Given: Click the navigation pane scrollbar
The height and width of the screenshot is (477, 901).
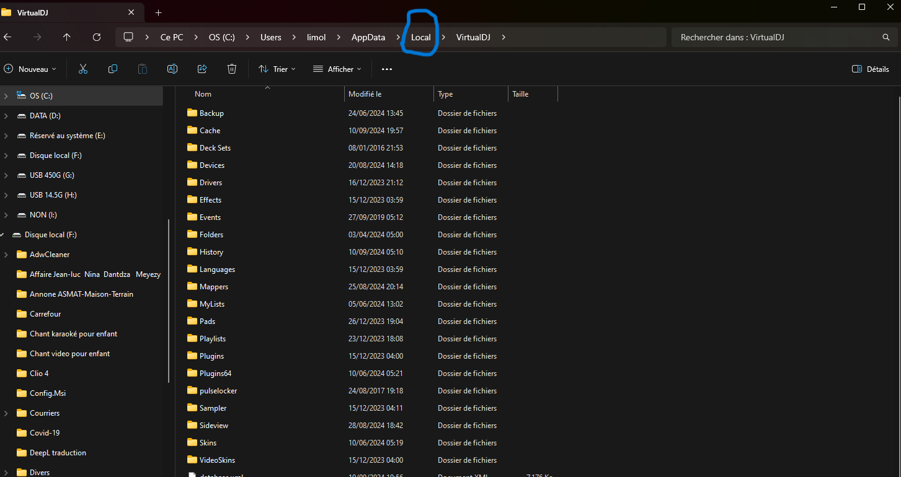Looking at the screenshot, I should tap(169, 300).
